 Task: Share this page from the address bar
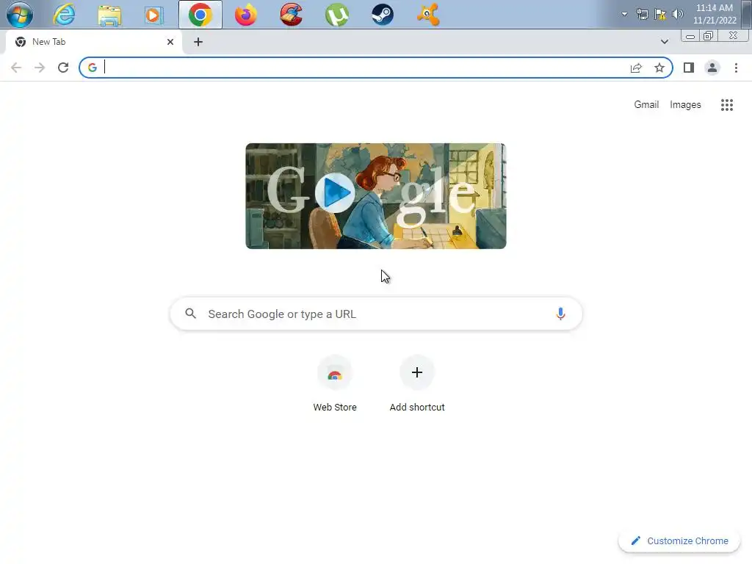[636, 68]
